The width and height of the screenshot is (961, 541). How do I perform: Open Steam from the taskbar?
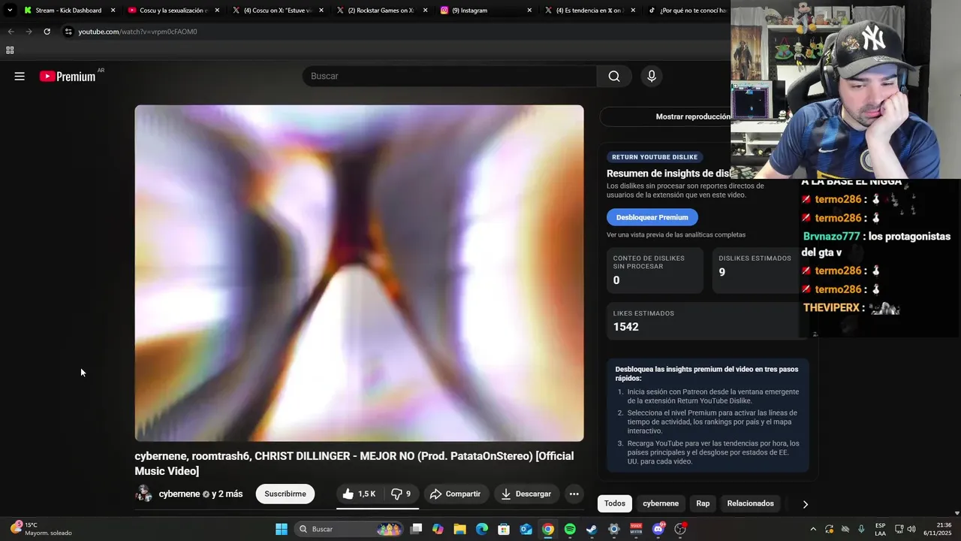tap(592, 529)
